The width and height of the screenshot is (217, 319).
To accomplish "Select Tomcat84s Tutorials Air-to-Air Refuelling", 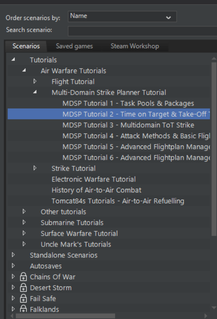I will click(x=118, y=201).
